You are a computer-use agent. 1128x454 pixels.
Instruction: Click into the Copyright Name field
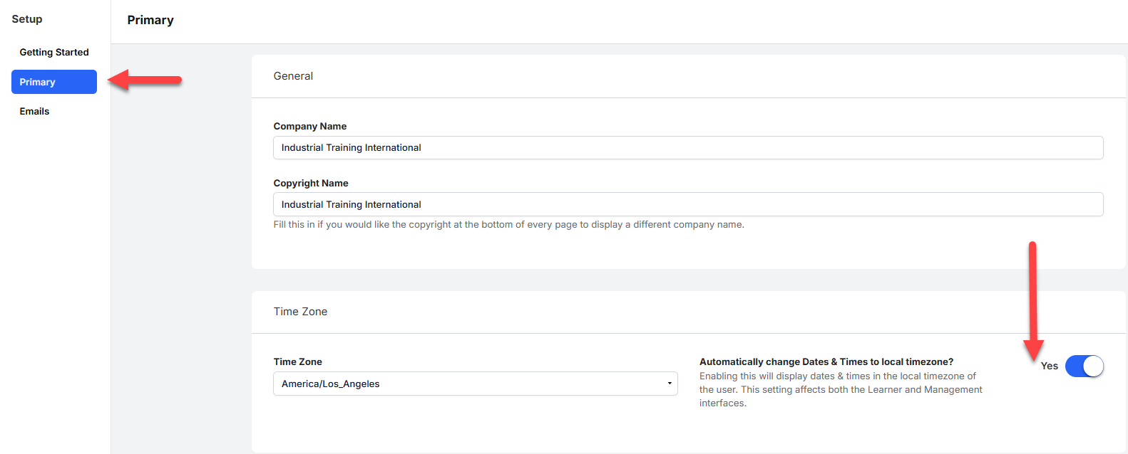pos(688,204)
